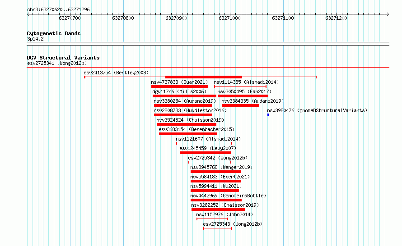Screen dimensions: 402x246
Task: Click the red bar under esv3683154 (Besenbacher2015)
Action: pyautogui.click(x=188, y=134)
